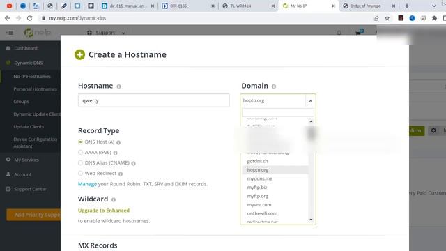Viewport: 446px width, 251px height.
Task: Select the Web Redirect radio button
Action: click(x=81, y=173)
